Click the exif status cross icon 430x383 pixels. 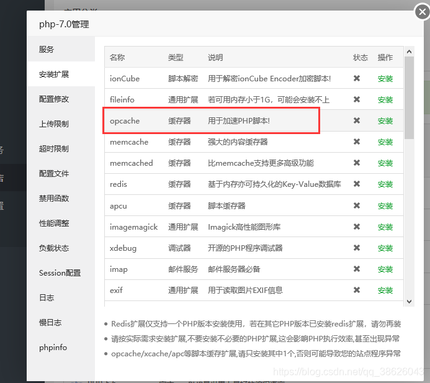tap(357, 291)
